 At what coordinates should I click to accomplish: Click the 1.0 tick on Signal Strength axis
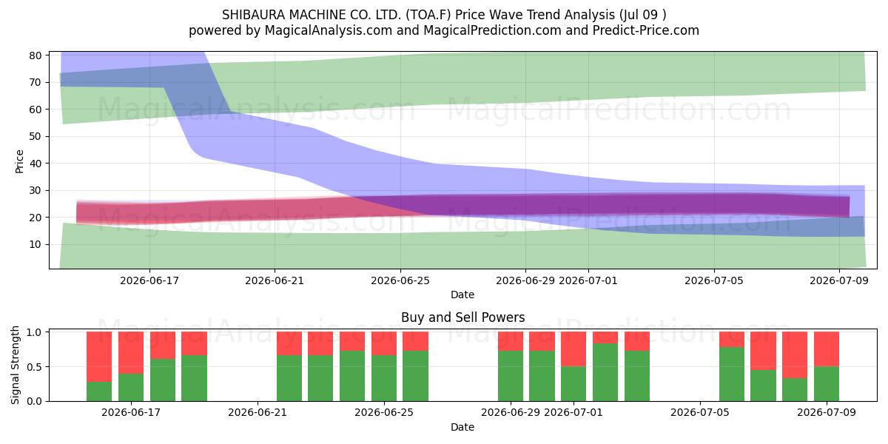coord(35,332)
